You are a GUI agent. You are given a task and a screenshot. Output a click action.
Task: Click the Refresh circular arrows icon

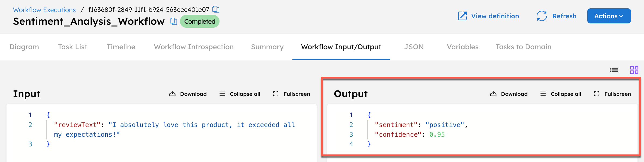pyautogui.click(x=542, y=16)
